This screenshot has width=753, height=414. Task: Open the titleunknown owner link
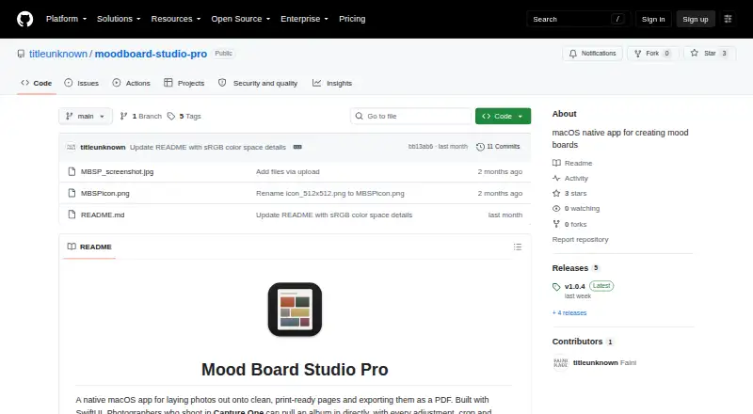pyautogui.click(x=58, y=54)
